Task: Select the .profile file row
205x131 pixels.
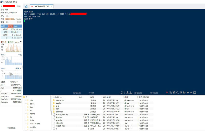Action: pos(103,120)
